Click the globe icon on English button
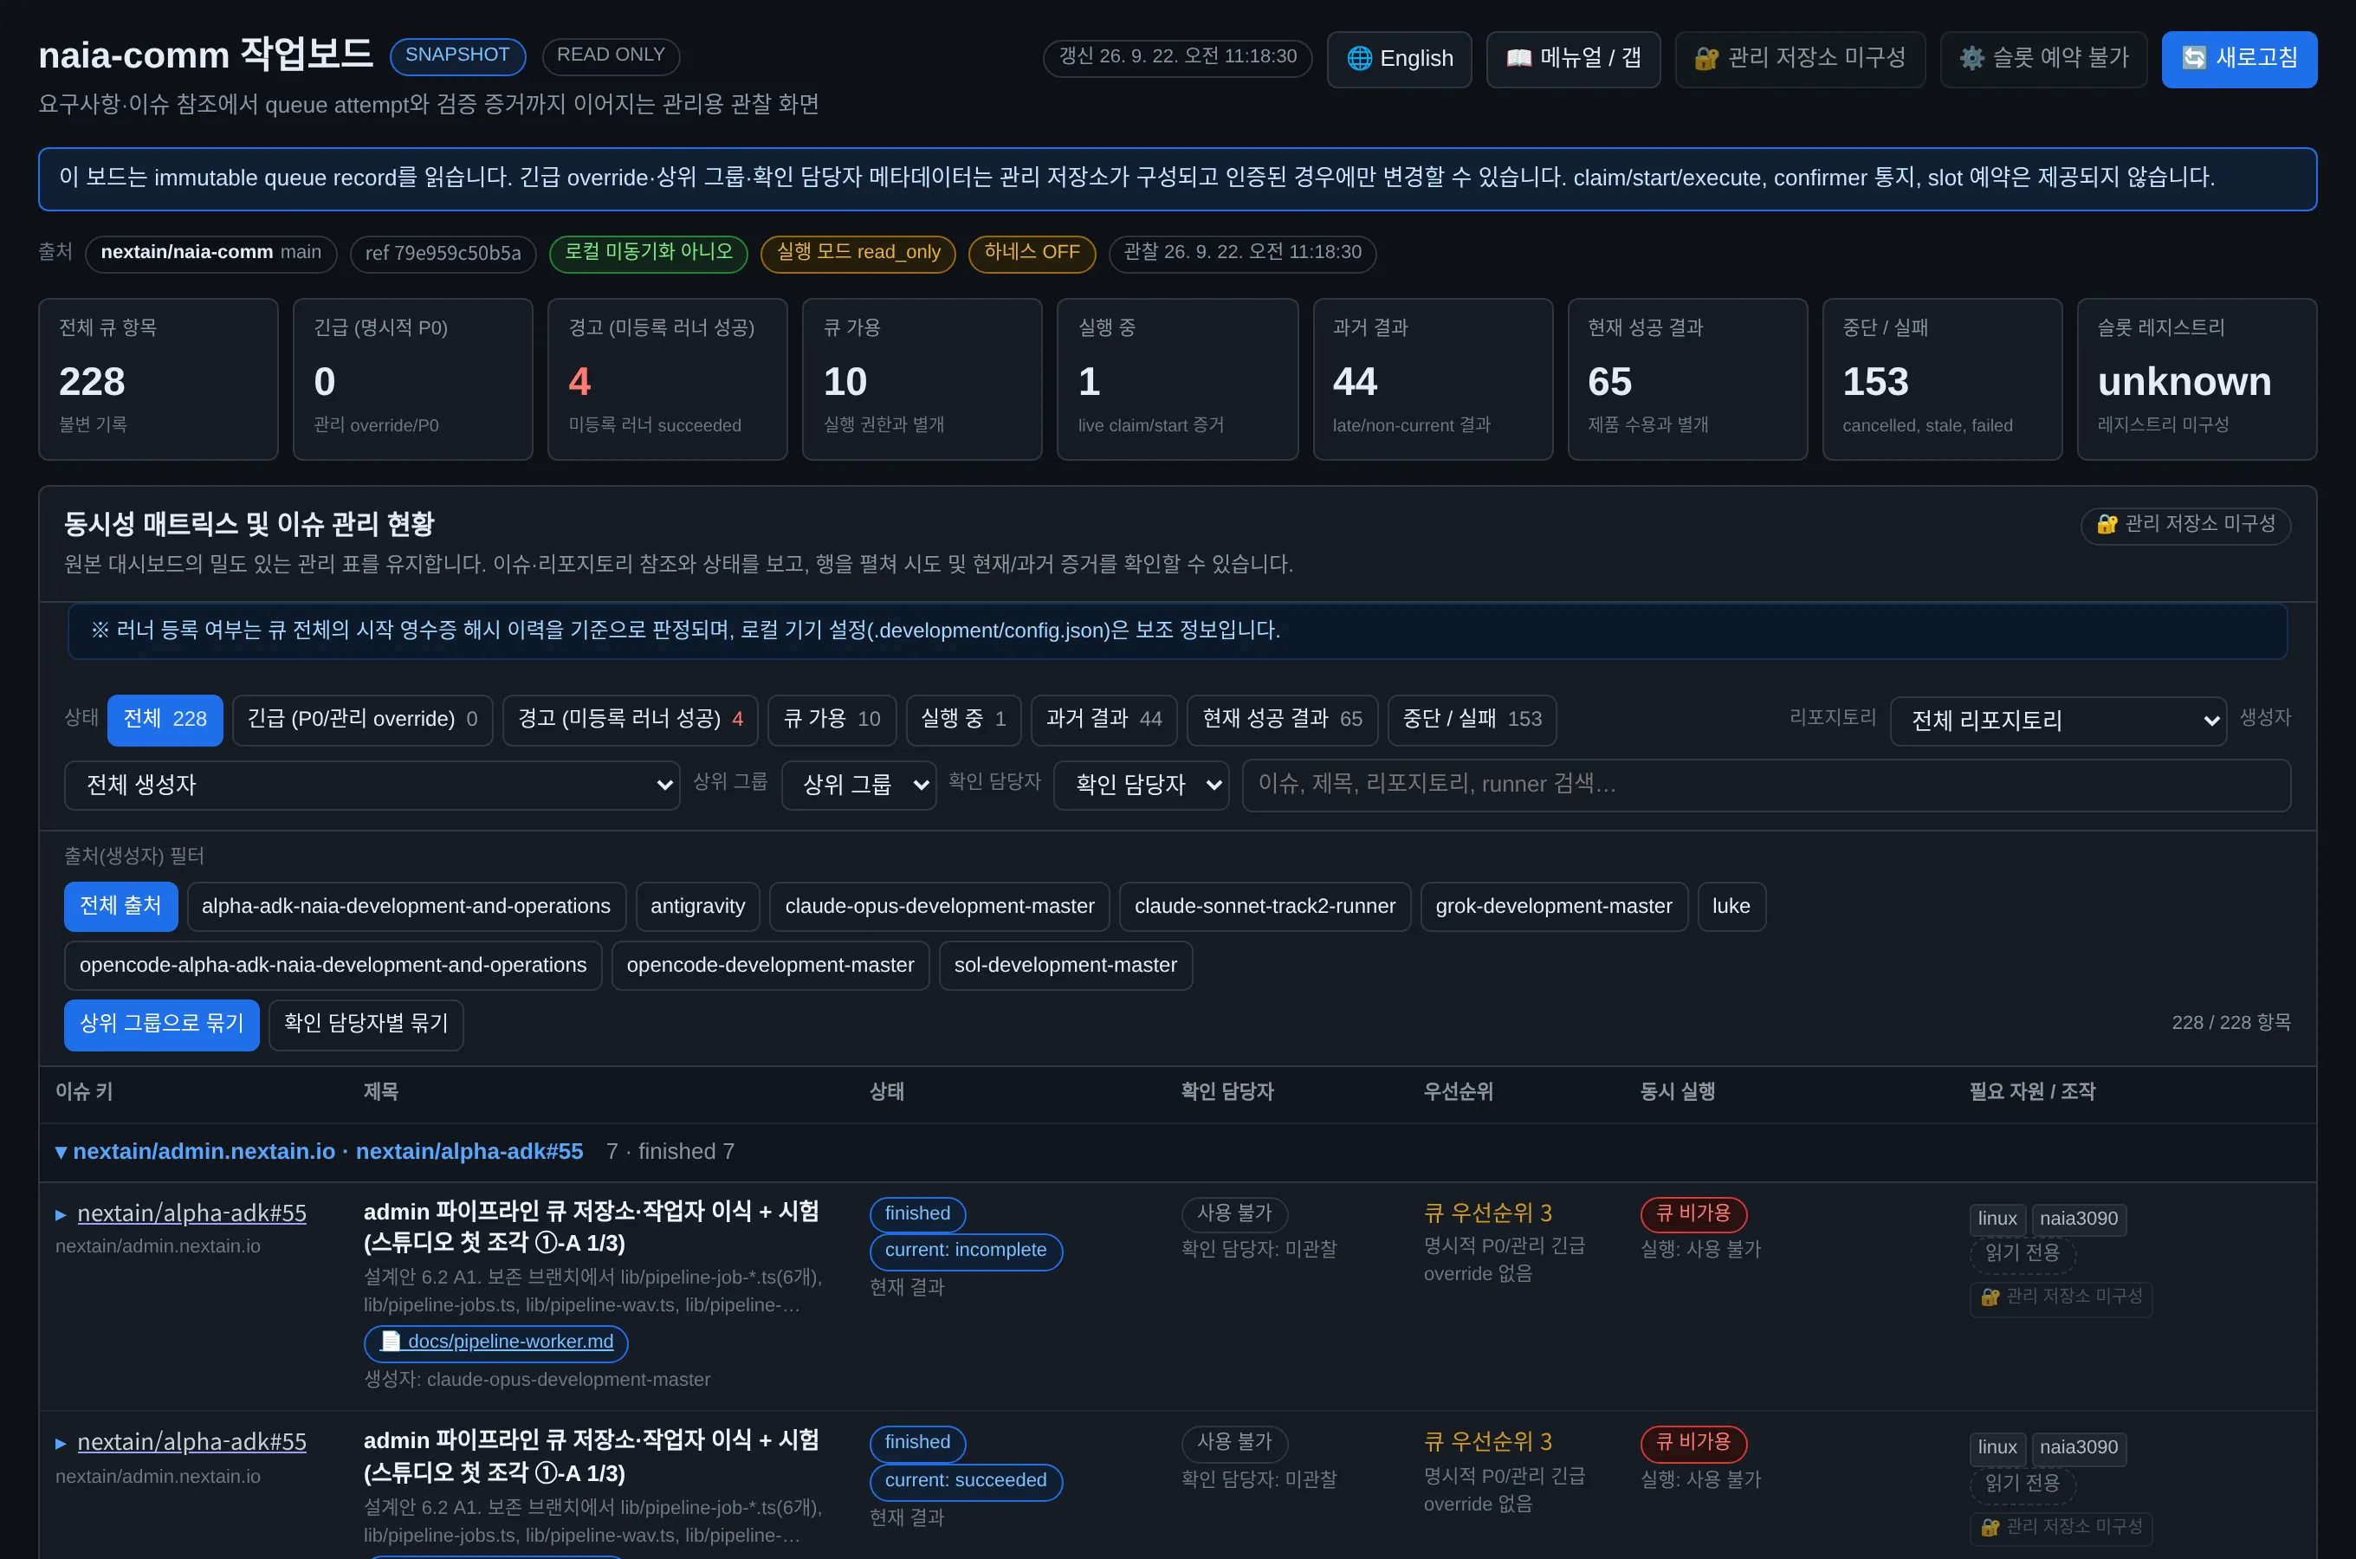 coord(1359,59)
